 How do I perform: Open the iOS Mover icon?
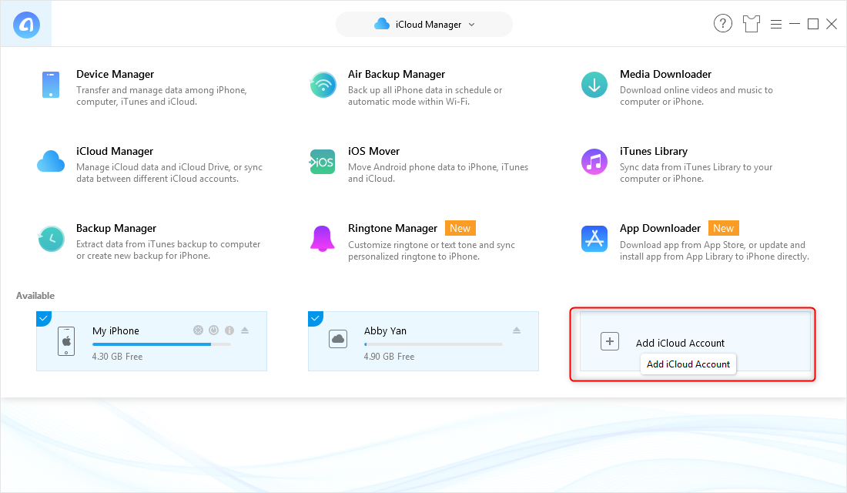pos(323,162)
